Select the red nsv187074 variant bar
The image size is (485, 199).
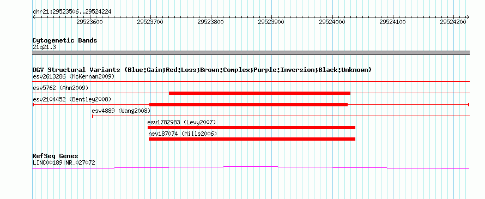252,139
